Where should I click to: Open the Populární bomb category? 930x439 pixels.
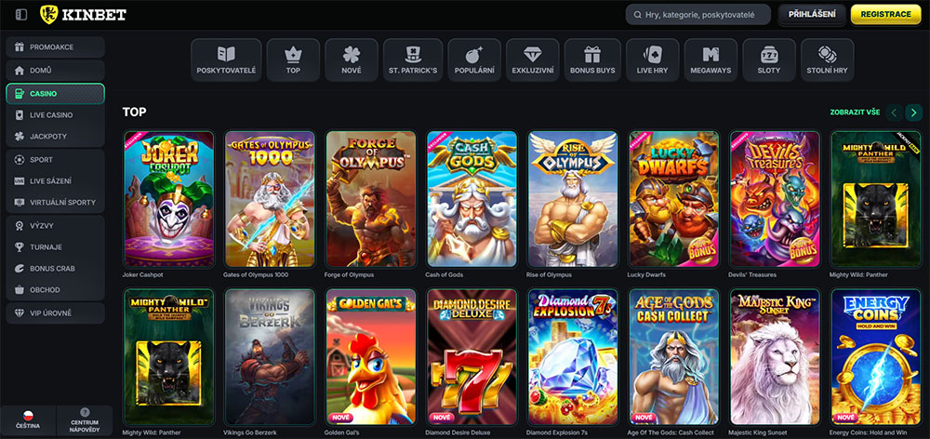click(x=474, y=60)
